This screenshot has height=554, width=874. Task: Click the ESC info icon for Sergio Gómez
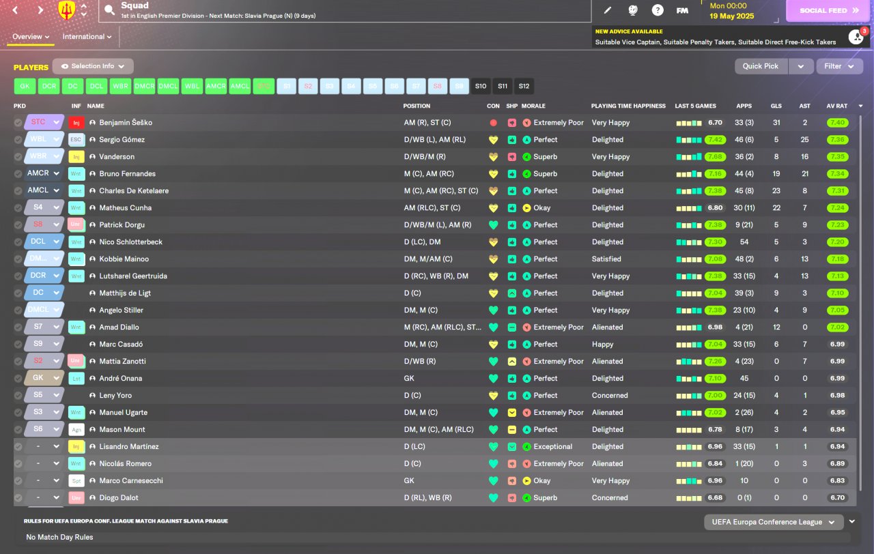76,140
